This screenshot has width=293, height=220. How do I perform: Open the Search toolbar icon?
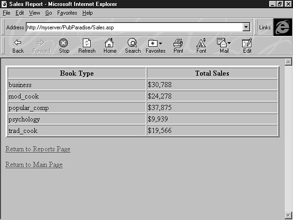tap(132, 45)
